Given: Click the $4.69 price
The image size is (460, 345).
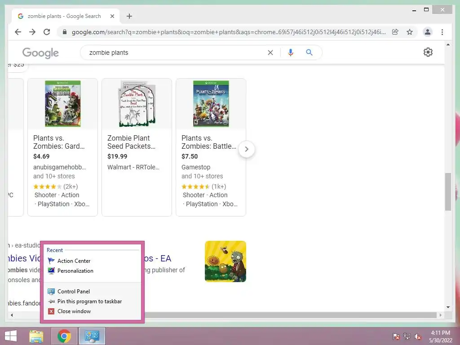Looking at the screenshot, I should tap(41, 156).
